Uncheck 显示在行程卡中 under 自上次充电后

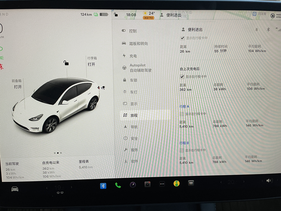182,76
